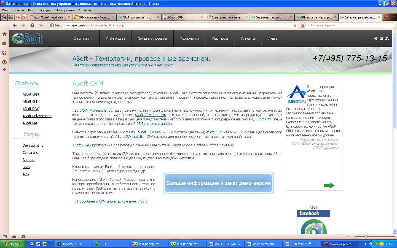This screenshot has width=397, height=248.
Task: Click the site Home icon in header
Action: coord(375,39)
